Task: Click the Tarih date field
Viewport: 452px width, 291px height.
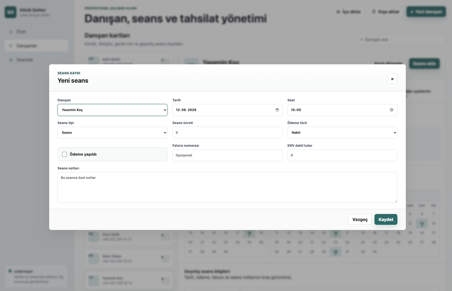Action: (x=227, y=110)
